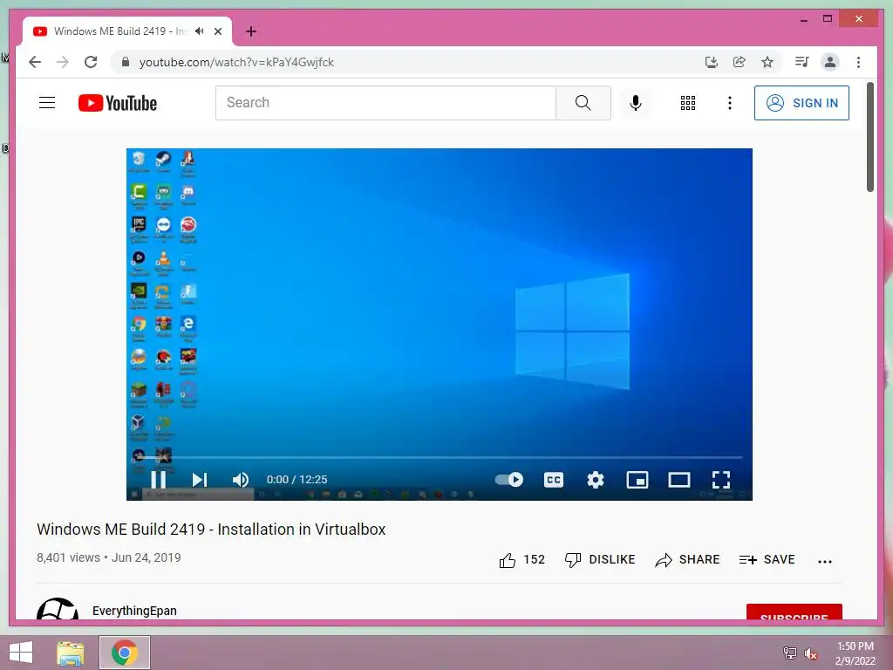Image resolution: width=893 pixels, height=670 pixels.
Task: Open a new browser tab
Action: [251, 31]
